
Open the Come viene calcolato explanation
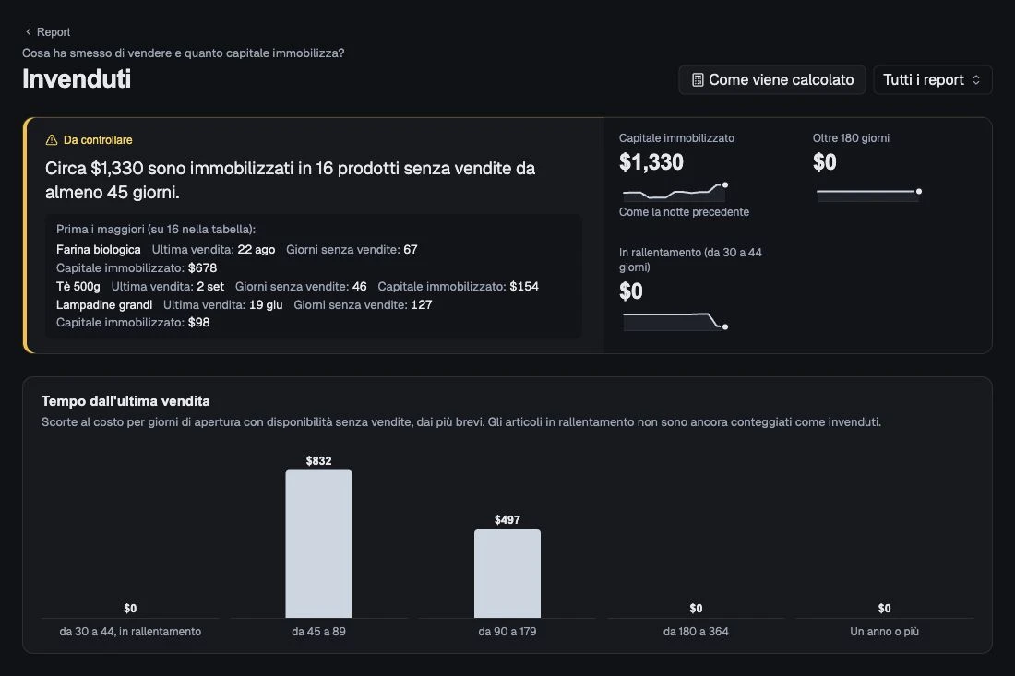771,79
